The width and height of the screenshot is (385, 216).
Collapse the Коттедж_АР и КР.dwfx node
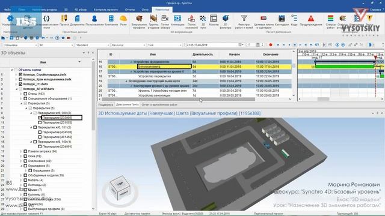pos(16,89)
